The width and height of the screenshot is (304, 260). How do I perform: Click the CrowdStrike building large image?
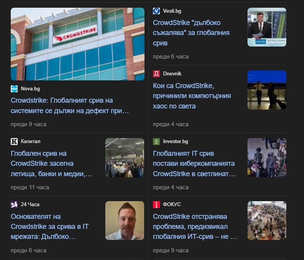pos(78,44)
